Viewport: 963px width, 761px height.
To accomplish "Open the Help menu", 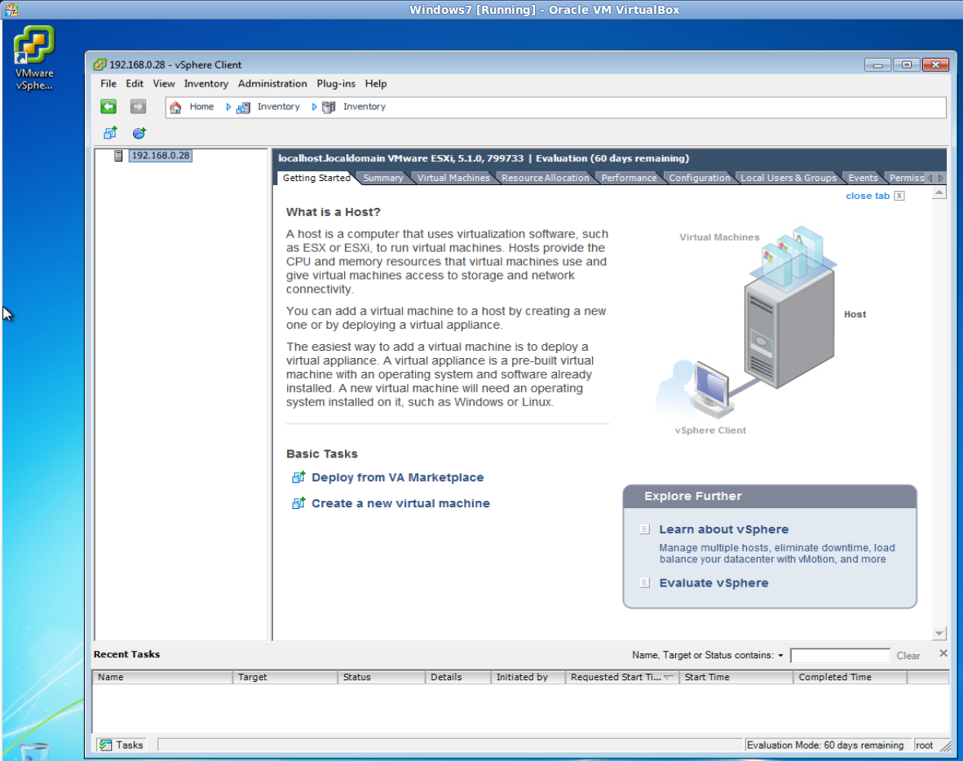I will (x=376, y=83).
